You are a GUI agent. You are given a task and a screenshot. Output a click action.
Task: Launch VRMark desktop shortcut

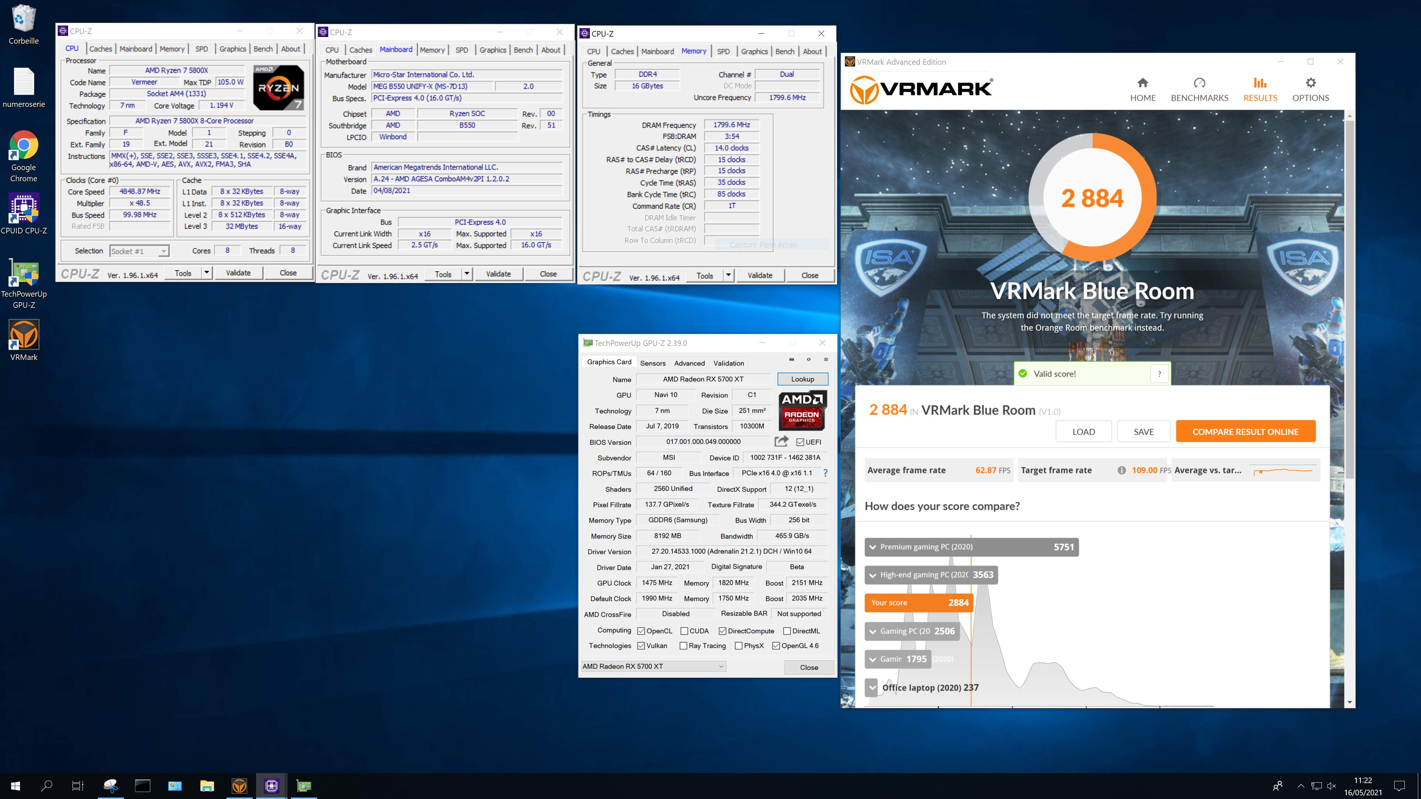(24, 340)
